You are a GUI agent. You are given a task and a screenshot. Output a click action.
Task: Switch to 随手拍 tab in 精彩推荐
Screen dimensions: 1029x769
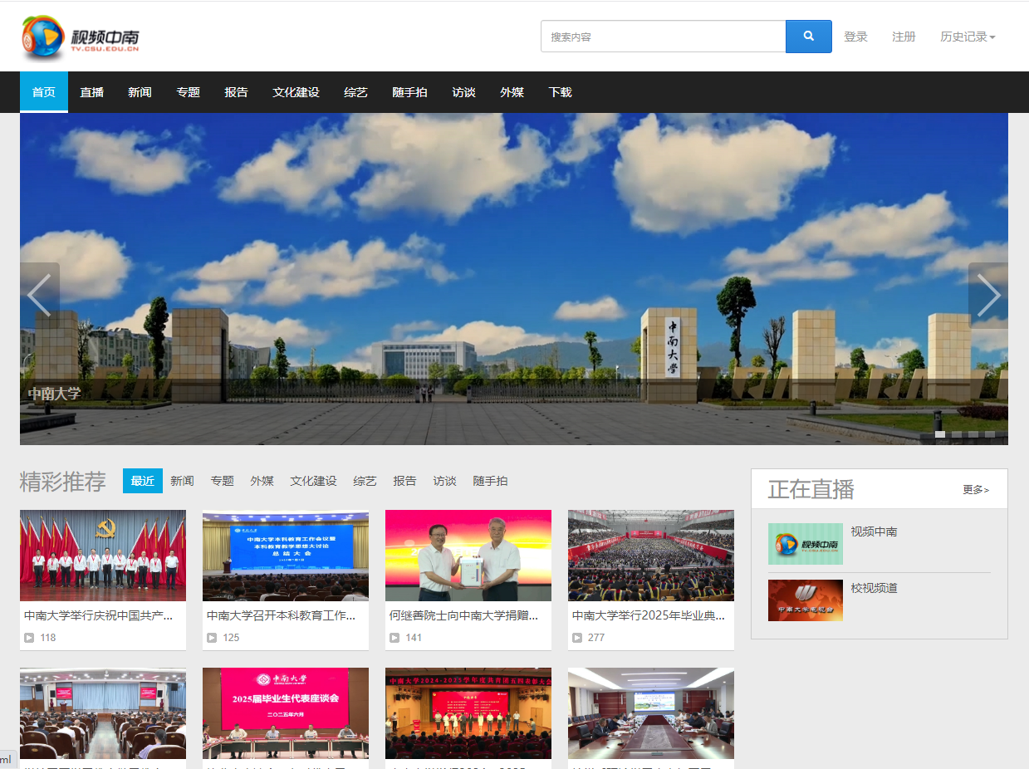pos(490,481)
